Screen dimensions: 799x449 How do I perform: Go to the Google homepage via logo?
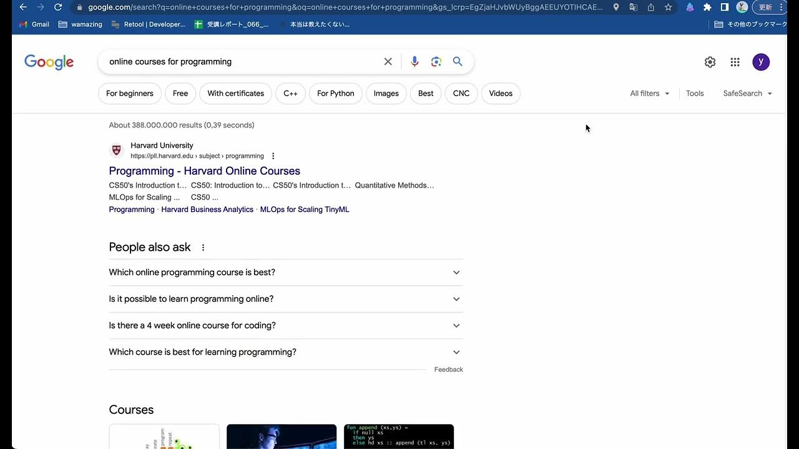click(49, 62)
